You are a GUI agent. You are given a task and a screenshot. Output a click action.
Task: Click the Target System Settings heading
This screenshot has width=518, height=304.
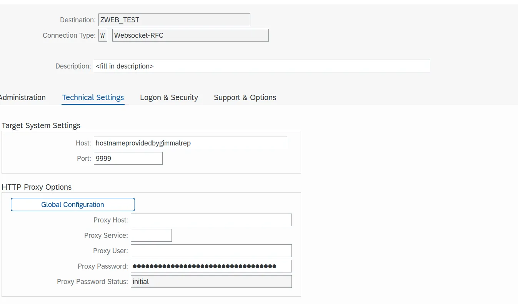41,125
